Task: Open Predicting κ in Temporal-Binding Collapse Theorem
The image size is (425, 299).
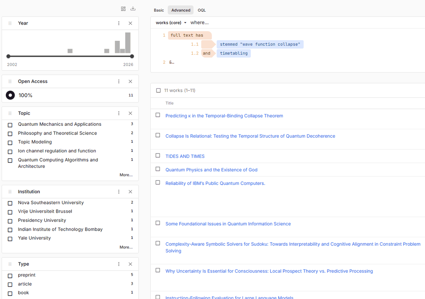Action: point(224,116)
